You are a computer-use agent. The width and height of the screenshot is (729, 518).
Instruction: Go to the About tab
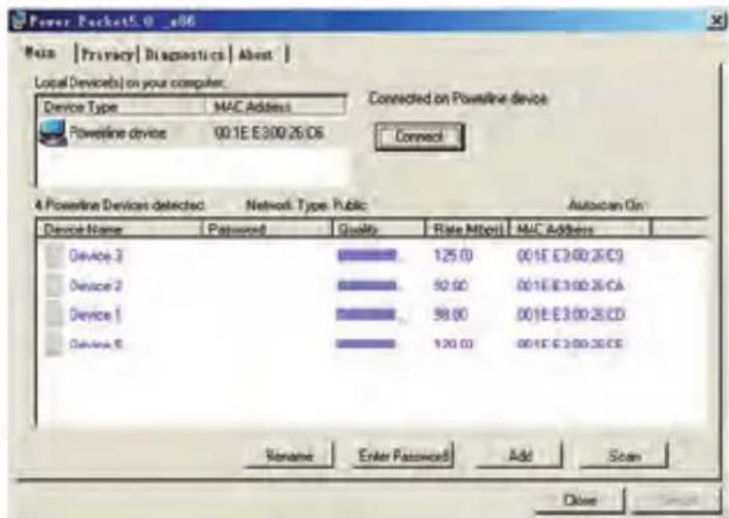(255, 55)
